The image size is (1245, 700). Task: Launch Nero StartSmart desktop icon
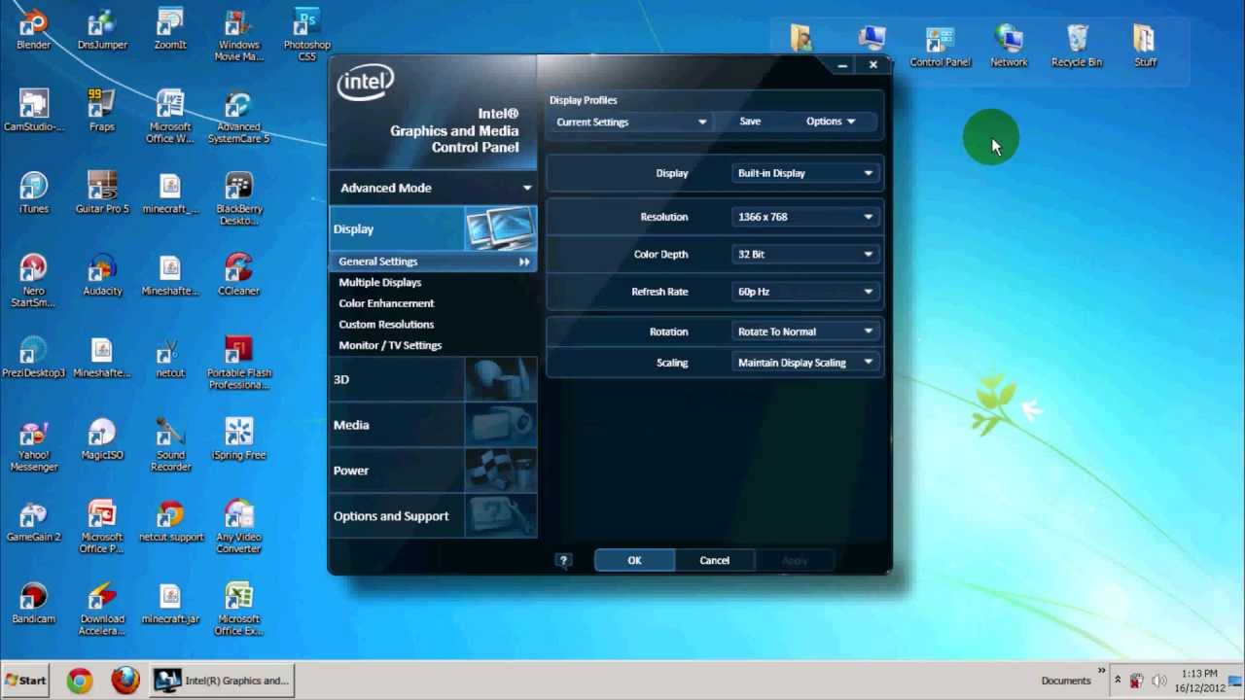[x=33, y=281]
